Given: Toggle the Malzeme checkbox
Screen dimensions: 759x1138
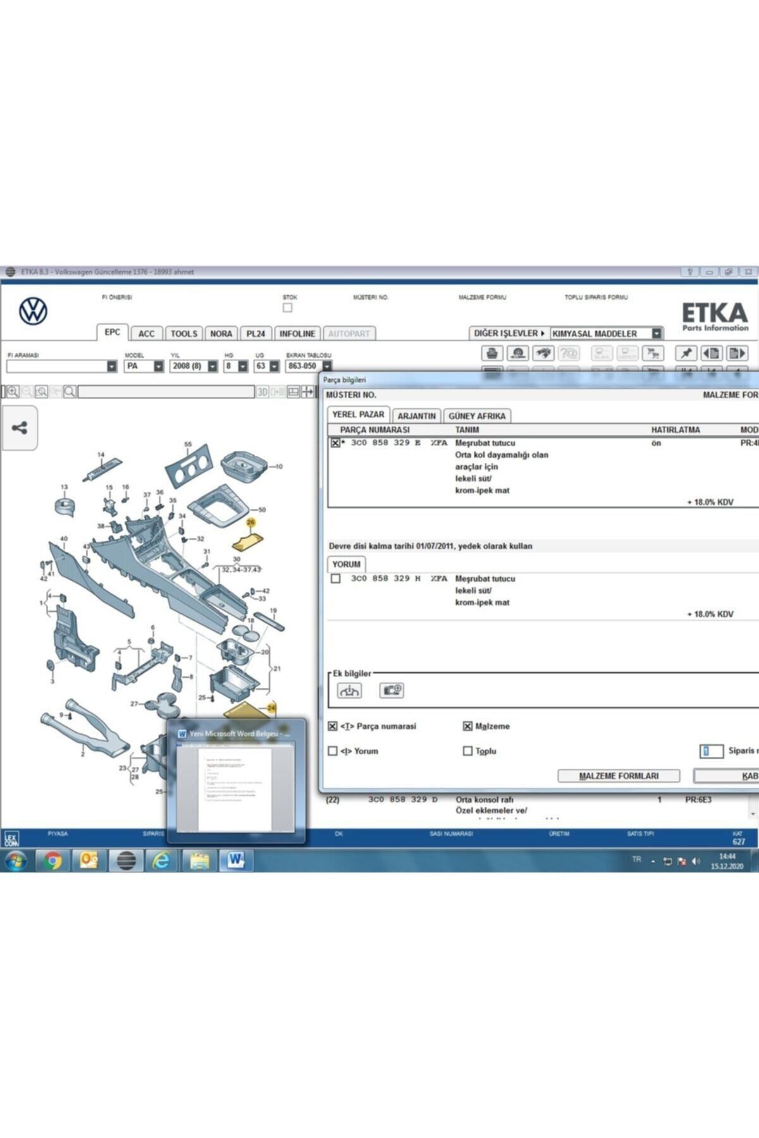Looking at the screenshot, I should coord(467,726).
